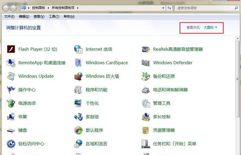This screenshot has width=241, height=155.
Task: Open the Windows Update icon
Action: click(x=11, y=76)
